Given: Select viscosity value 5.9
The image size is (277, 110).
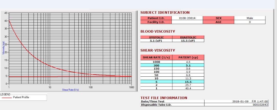Looking at the screenshot, I should pos(188,72).
